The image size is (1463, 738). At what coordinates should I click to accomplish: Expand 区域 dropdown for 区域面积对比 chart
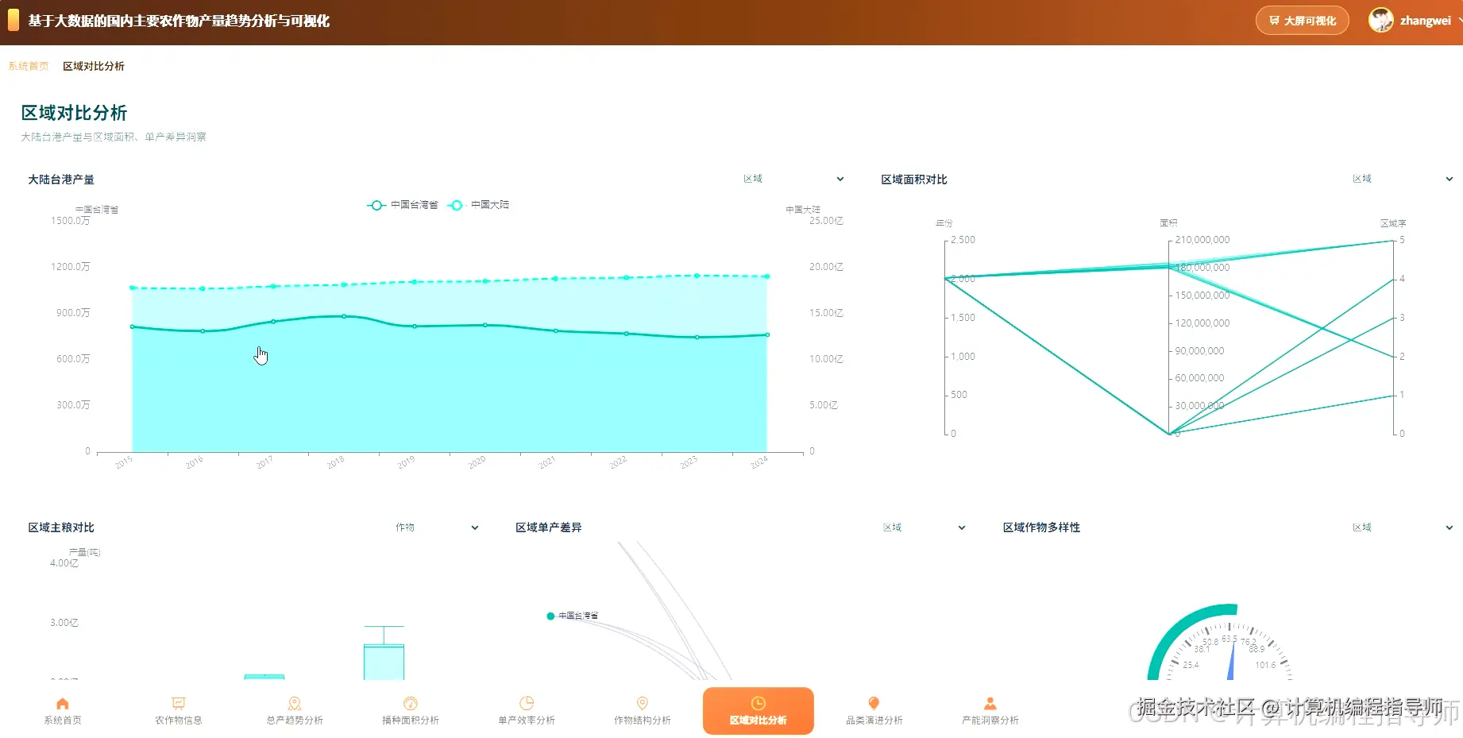click(1403, 179)
